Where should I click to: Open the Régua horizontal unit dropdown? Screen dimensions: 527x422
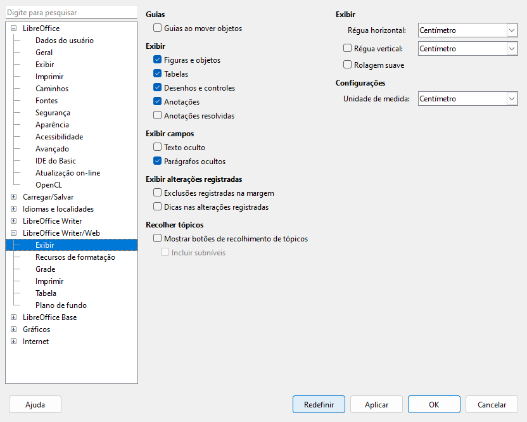(512, 30)
